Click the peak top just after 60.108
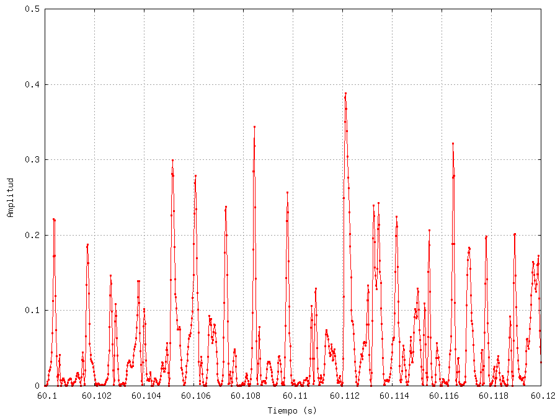 coord(254,127)
